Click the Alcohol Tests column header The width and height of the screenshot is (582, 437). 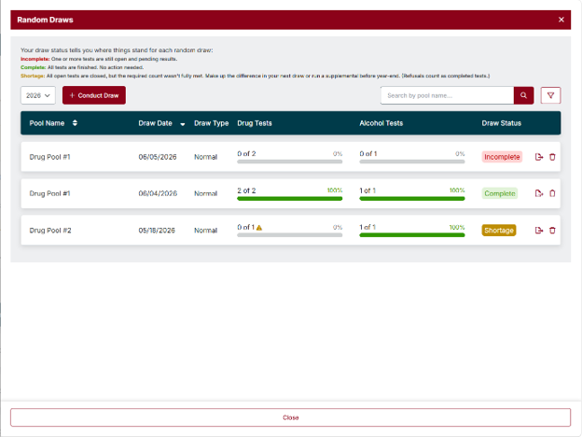381,123
